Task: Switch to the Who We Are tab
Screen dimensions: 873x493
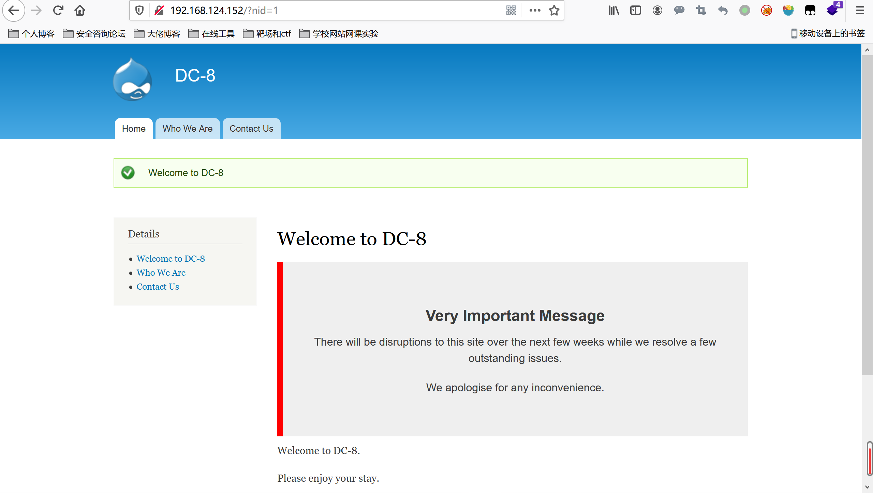Action: click(x=188, y=129)
